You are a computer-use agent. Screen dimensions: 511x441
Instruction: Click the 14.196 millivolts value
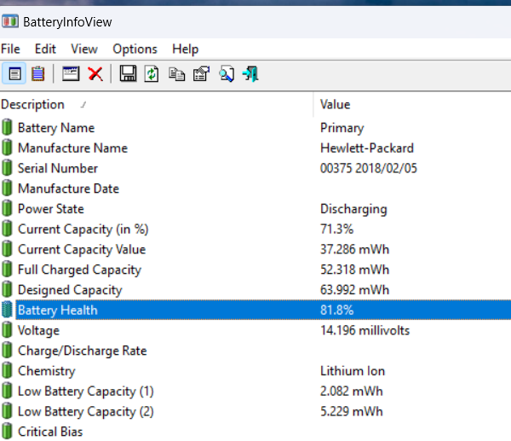tap(365, 330)
